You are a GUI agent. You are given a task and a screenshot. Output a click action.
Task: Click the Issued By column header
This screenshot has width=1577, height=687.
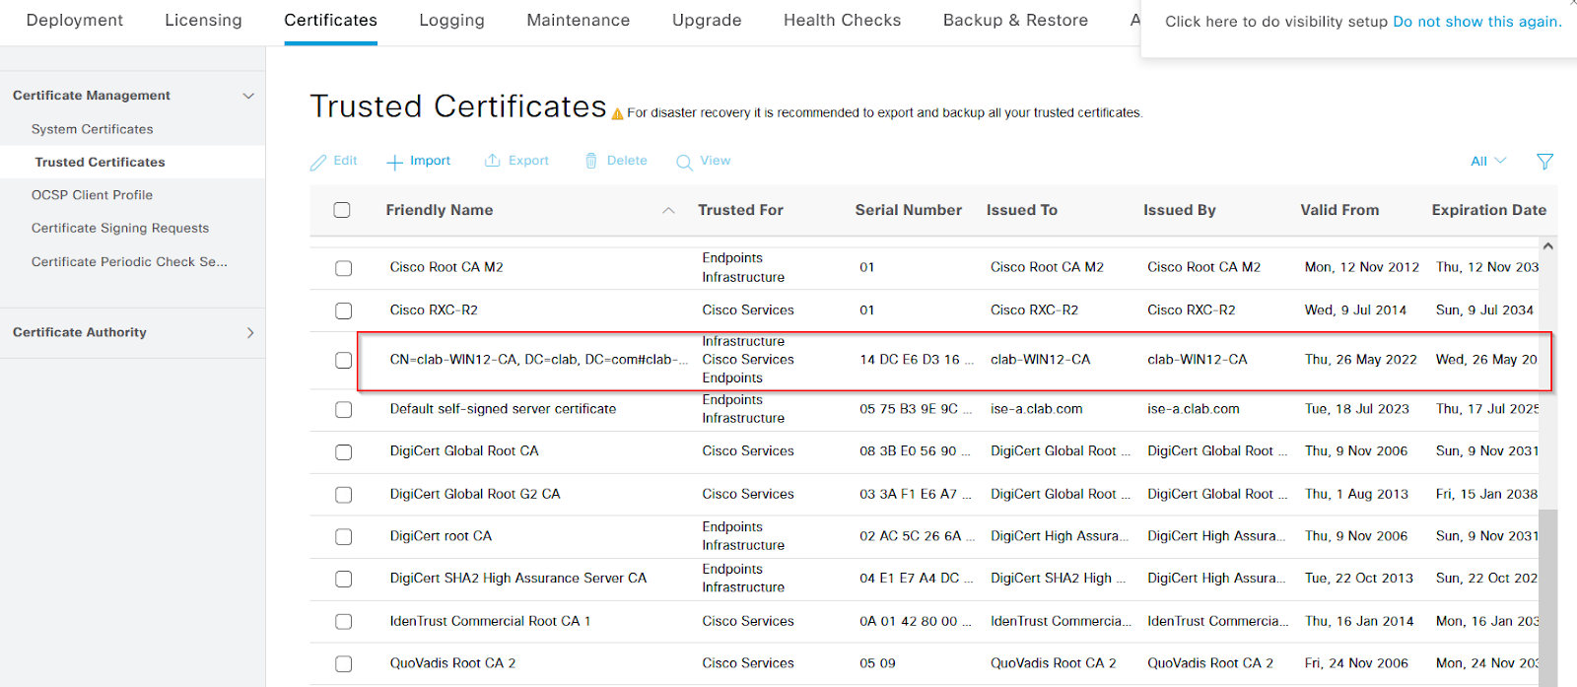(1179, 210)
